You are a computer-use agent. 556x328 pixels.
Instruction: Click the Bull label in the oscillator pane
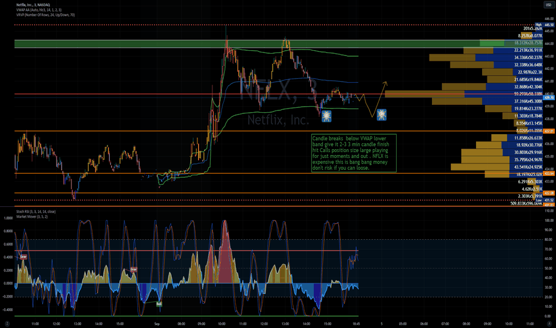coord(159,304)
